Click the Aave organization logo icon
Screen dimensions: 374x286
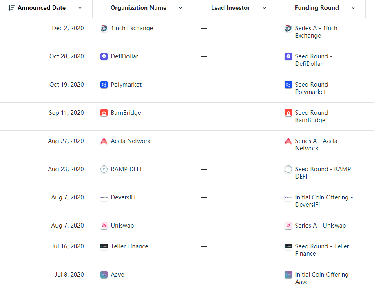pos(104,275)
